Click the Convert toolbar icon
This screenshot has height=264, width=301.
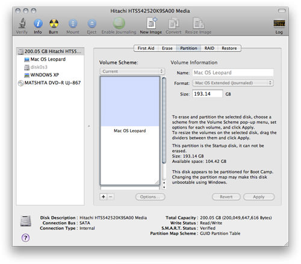(173, 23)
